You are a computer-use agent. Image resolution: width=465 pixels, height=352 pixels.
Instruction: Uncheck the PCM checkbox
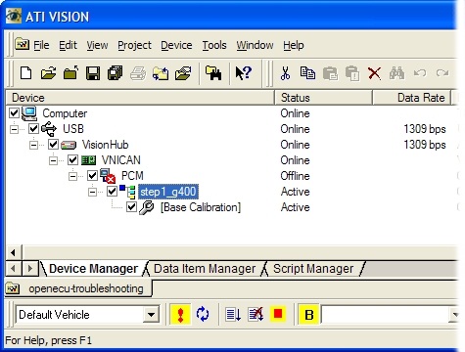pyautogui.click(x=92, y=176)
